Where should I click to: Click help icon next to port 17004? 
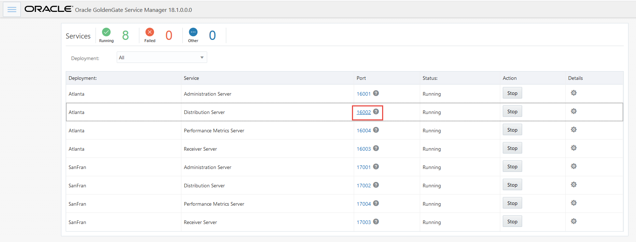(376, 203)
